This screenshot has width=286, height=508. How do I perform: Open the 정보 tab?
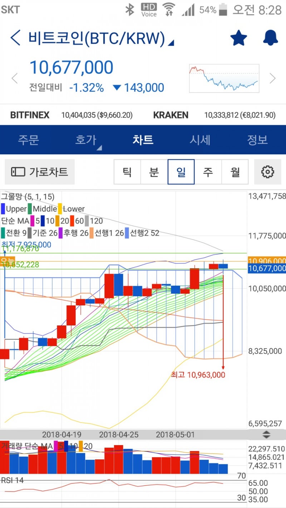pos(257,140)
